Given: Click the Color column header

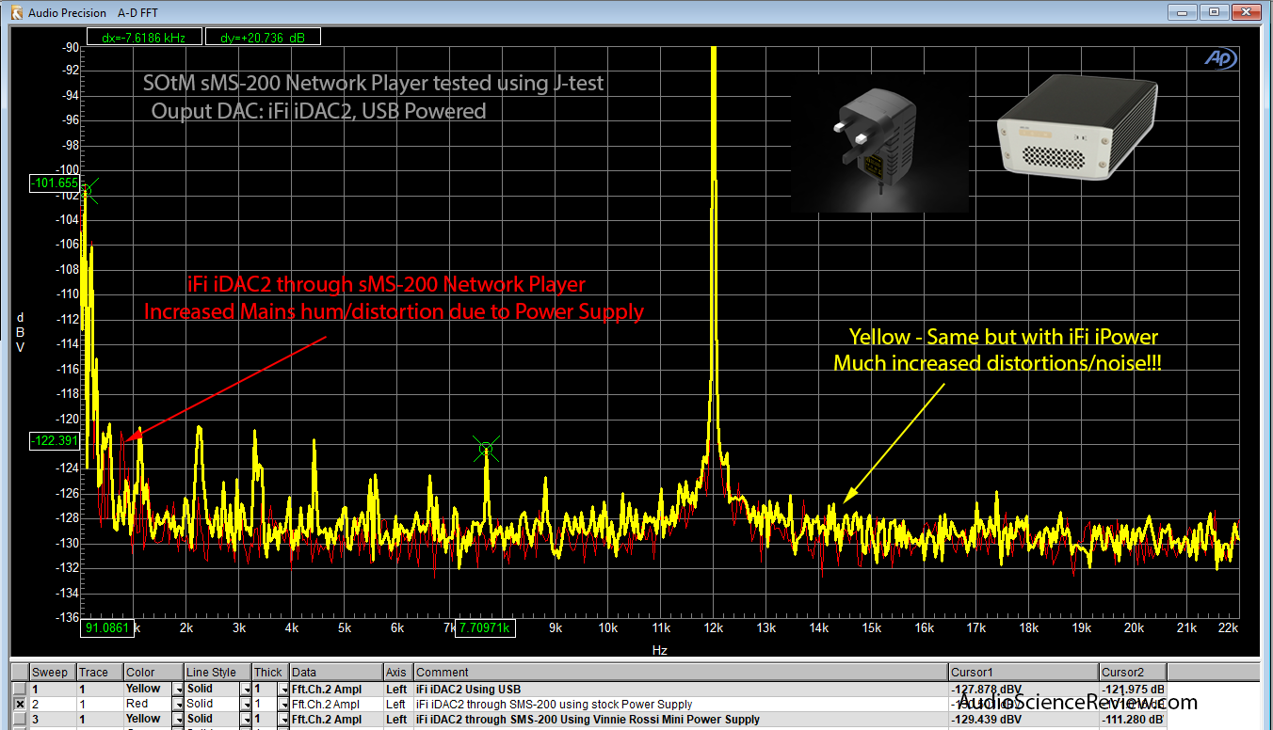Looking at the screenshot, I should (153, 673).
